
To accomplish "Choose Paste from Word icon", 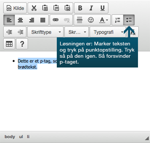I will [x=67, y=8].
